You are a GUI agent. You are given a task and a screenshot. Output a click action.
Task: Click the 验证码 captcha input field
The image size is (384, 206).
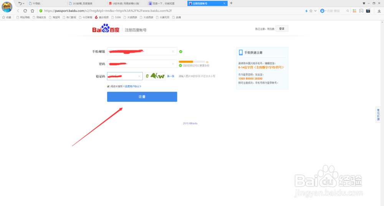[x=125, y=76]
